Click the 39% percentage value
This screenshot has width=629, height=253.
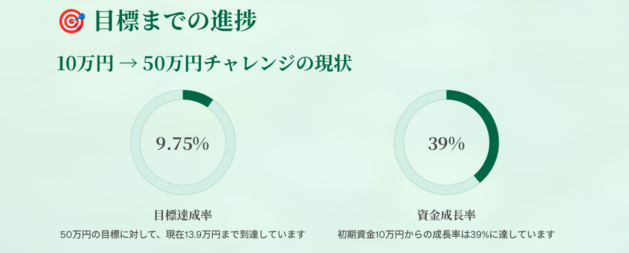(447, 143)
